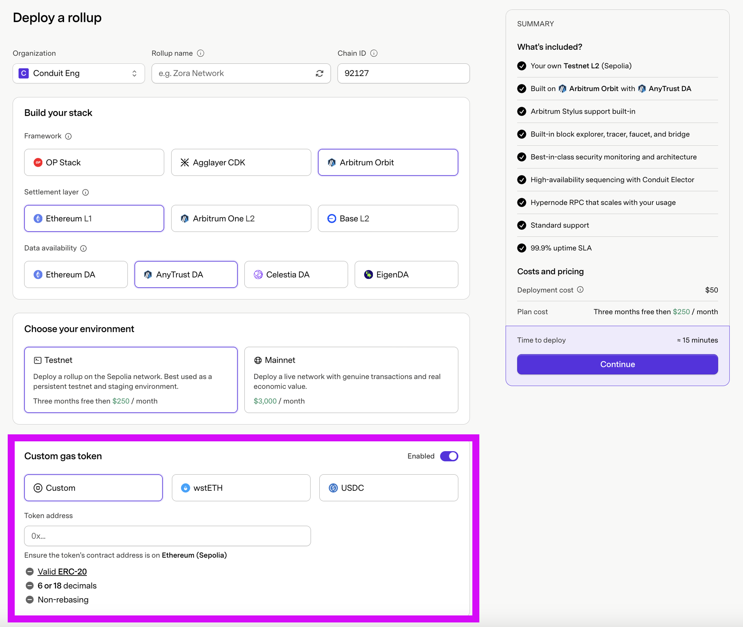Viewport: 743px width, 627px height.
Task: Open the Organization dropdown
Action: point(78,73)
